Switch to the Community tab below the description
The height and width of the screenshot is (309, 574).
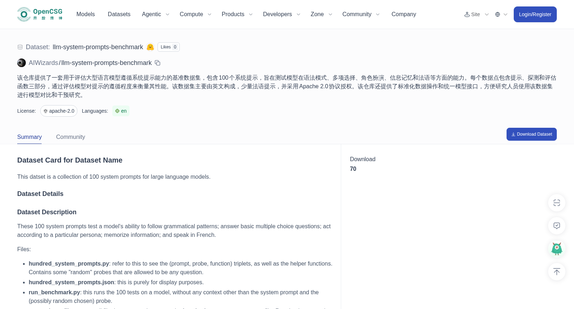click(71, 137)
